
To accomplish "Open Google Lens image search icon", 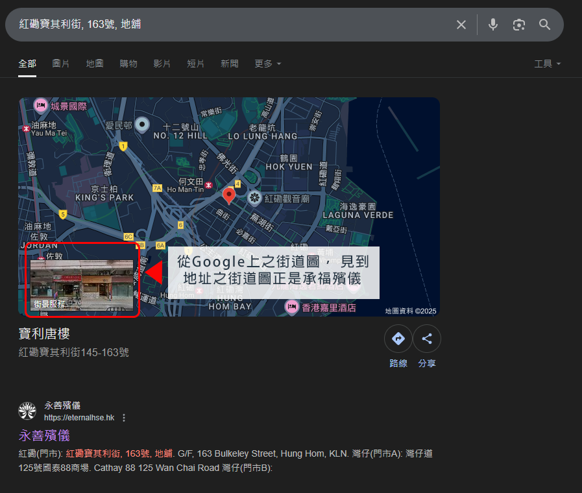I will [519, 25].
